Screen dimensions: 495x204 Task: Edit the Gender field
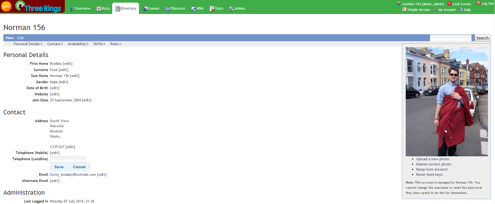pyautogui.click(x=63, y=82)
